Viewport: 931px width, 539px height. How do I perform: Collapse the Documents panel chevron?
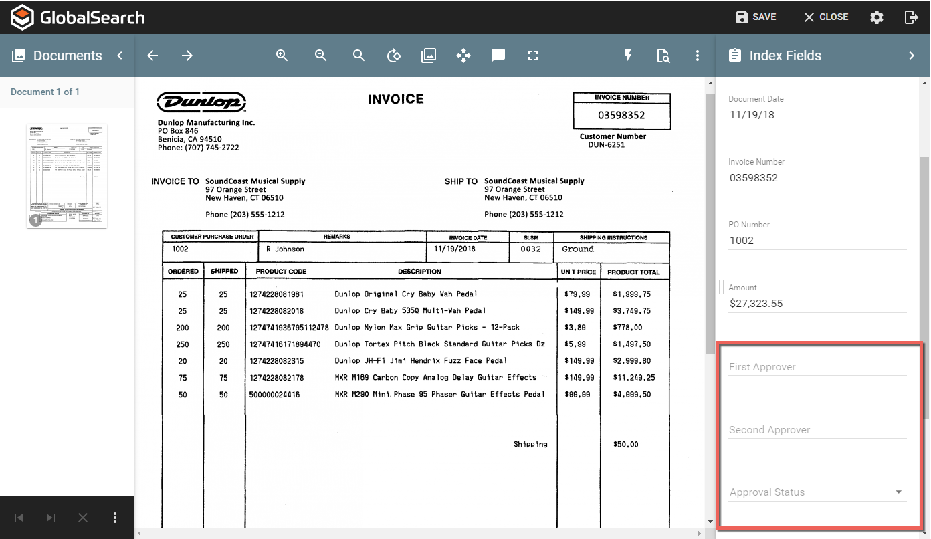120,56
